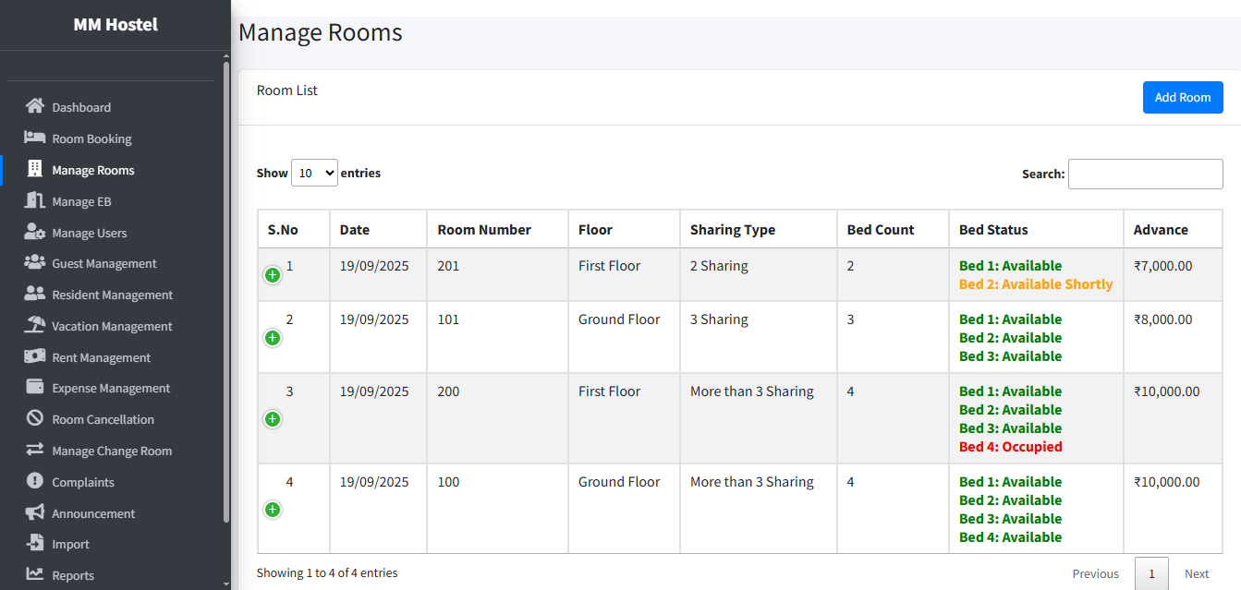Expand row details for room 100

point(273,510)
